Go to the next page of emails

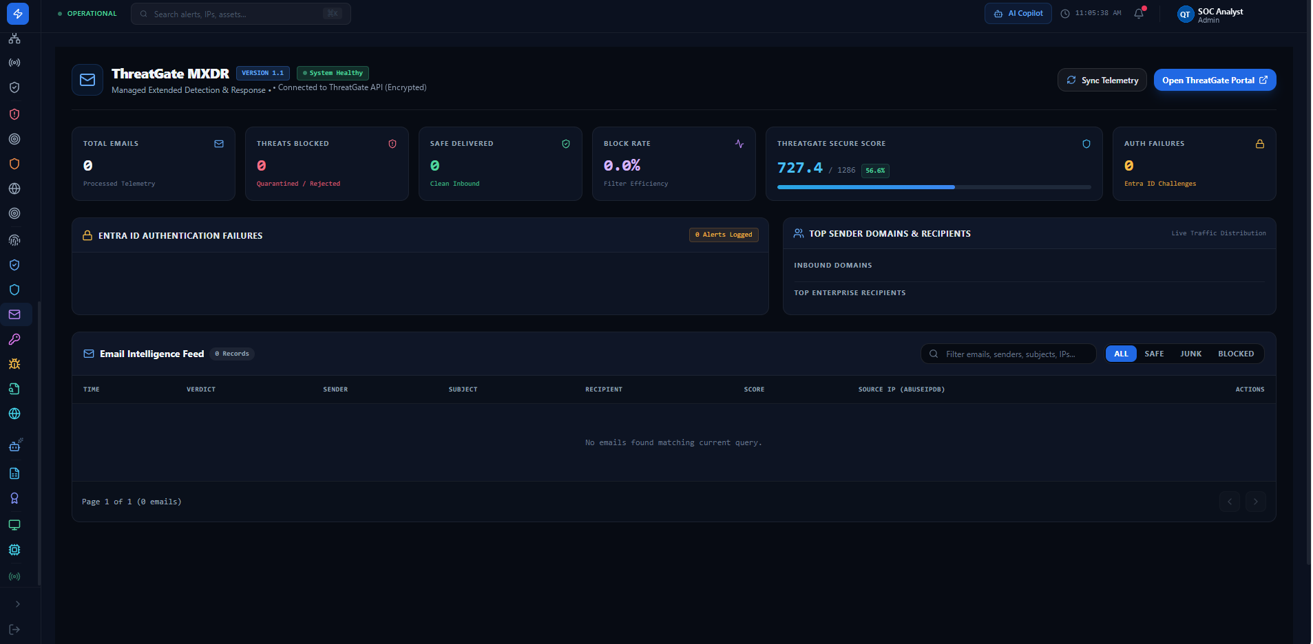point(1255,502)
